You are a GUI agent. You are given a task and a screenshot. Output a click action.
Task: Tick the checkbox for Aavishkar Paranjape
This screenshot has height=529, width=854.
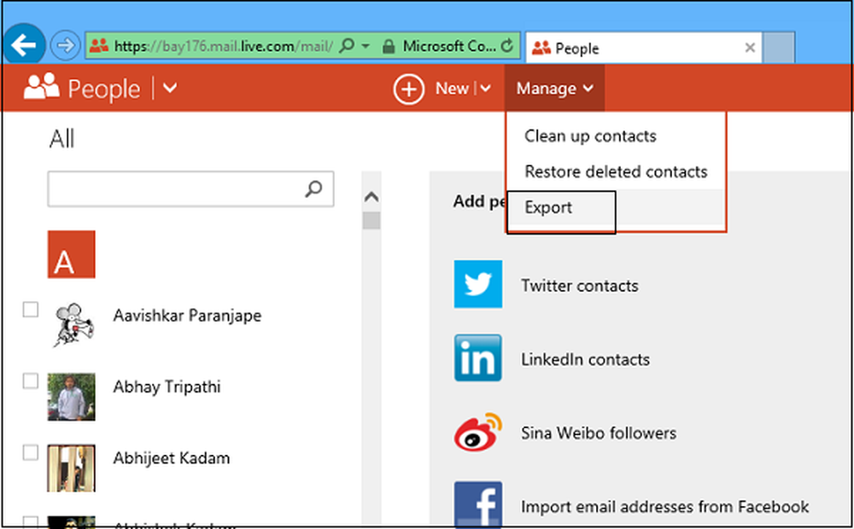click(x=31, y=310)
